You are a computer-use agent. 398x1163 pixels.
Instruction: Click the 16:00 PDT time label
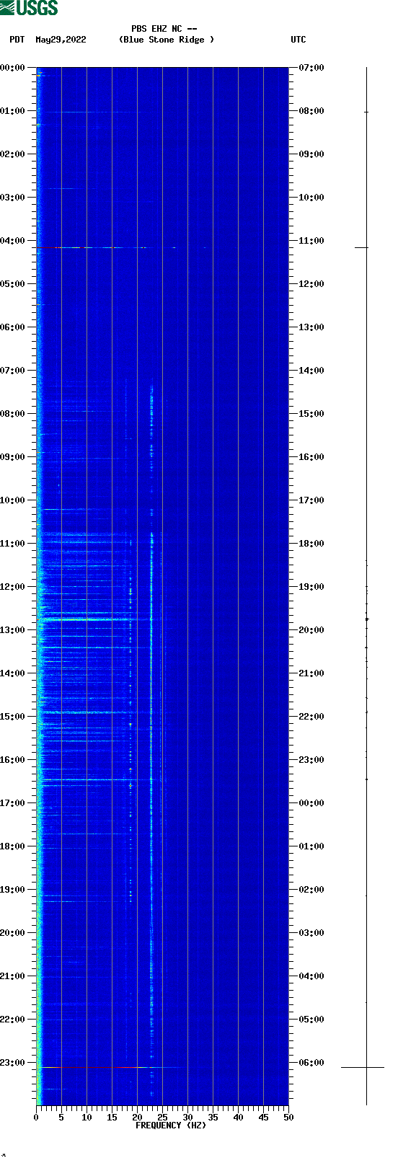pyautogui.click(x=12, y=760)
